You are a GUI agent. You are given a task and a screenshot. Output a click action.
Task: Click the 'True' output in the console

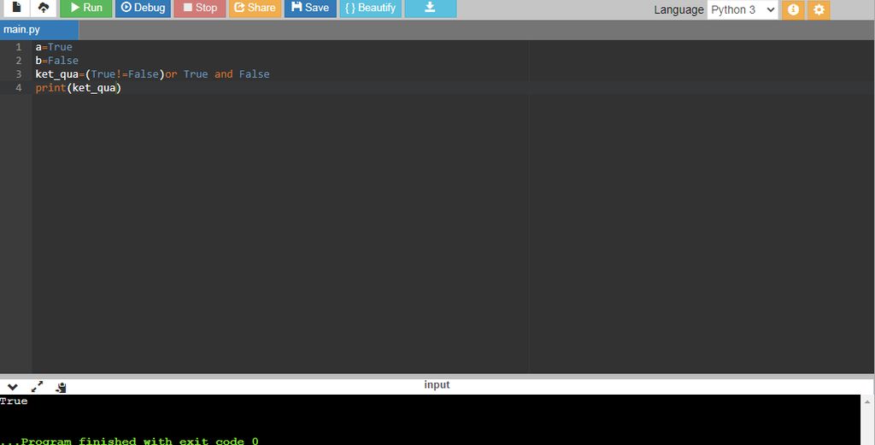[x=14, y=401]
